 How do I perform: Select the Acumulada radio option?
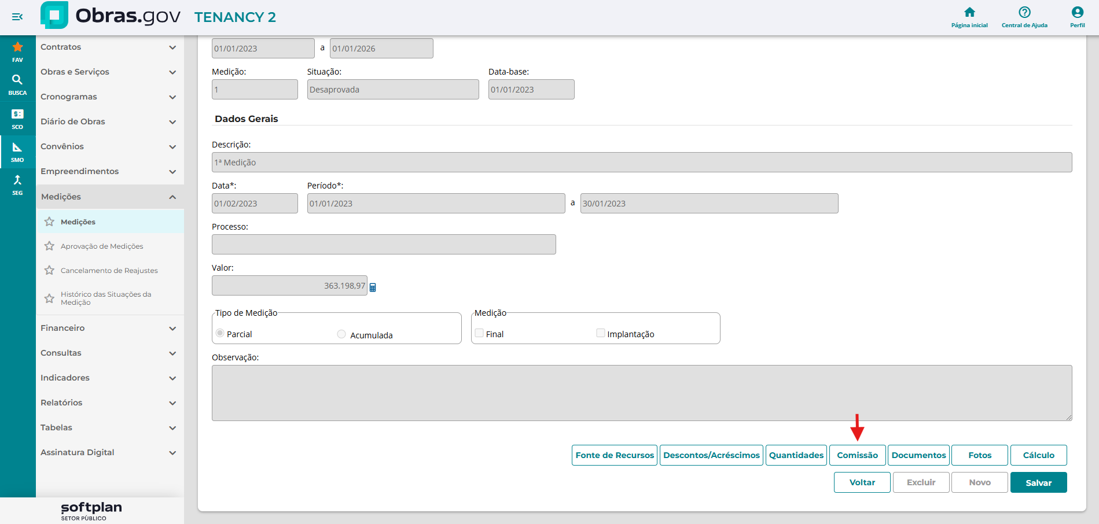click(341, 334)
